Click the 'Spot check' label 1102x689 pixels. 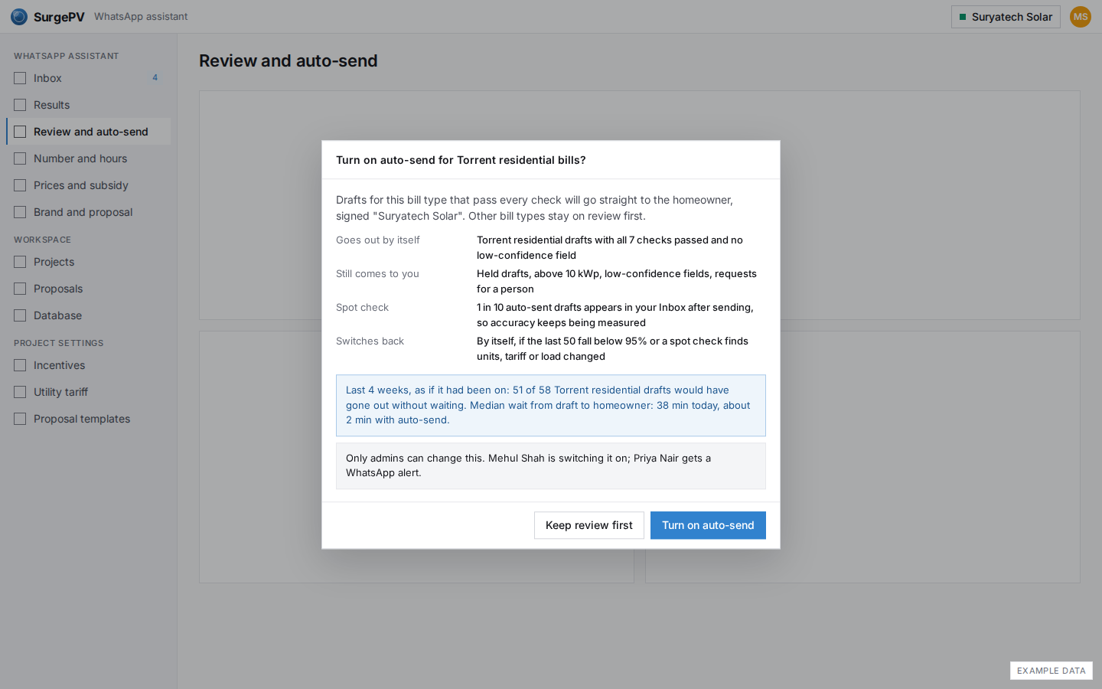point(362,307)
